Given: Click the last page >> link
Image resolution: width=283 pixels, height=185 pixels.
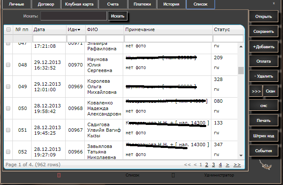Looking at the screenshot, I should pyautogui.click(x=237, y=165).
